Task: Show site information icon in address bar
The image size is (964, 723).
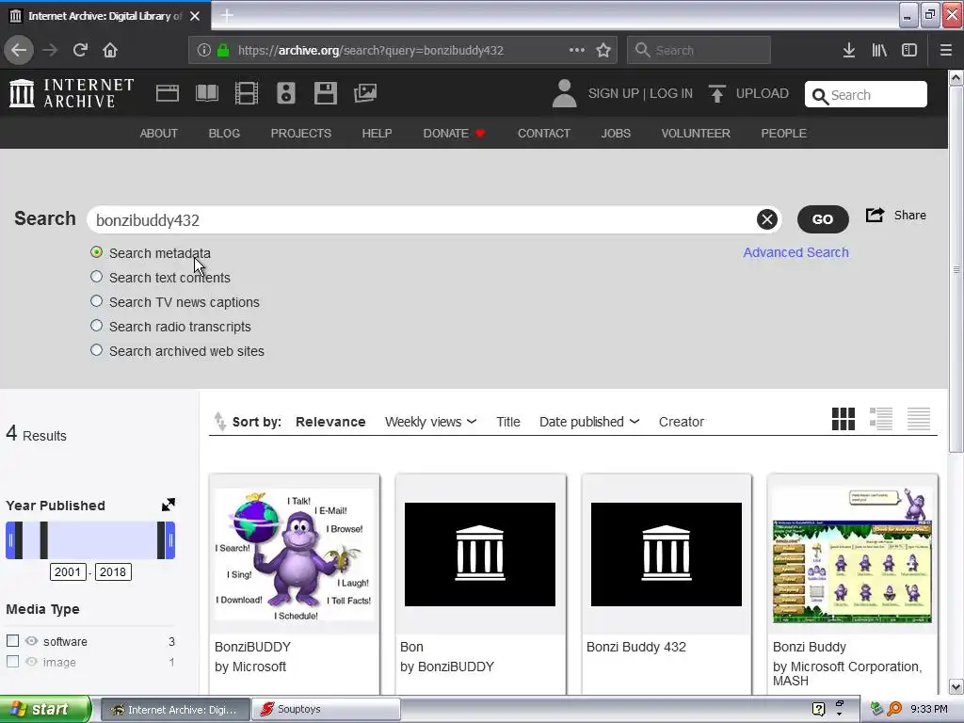Action: tap(204, 50)
